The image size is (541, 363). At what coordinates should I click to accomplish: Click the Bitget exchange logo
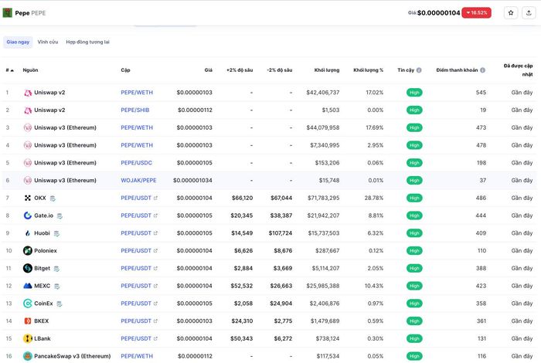click(x=28, y=268)
